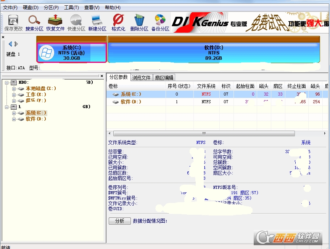Click the Format (格式化) toolbar icon

coord(118,23)
